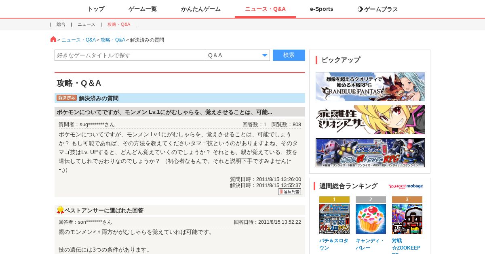Click the キャンディ・バレー title link

(x=370, y=244)
